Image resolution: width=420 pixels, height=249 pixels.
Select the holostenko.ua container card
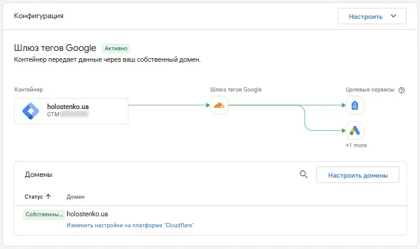pyautogui.click(x=71, y=111)
